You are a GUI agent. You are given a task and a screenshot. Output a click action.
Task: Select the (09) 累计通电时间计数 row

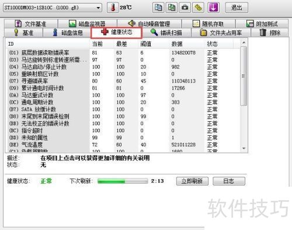[x=123, y=88]
